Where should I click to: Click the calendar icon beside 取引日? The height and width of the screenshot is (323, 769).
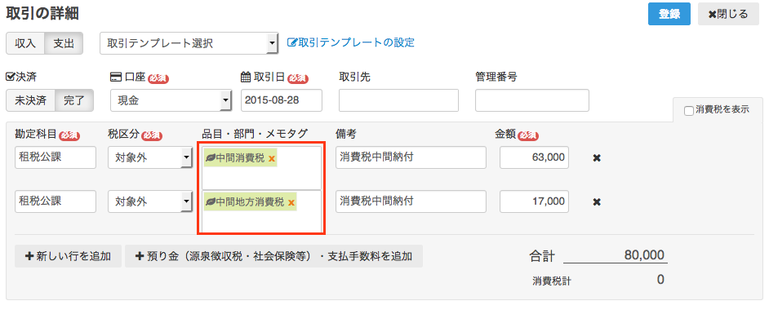[246, 77]
